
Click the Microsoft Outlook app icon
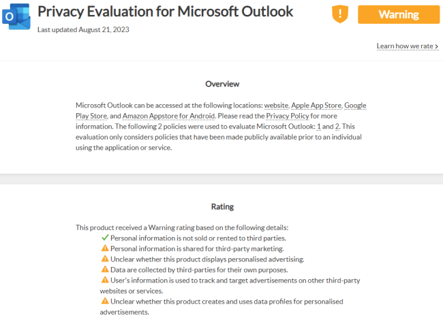[16, 16]
